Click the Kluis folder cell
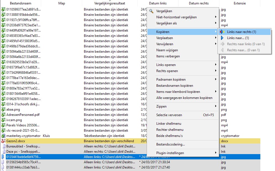This screenshot has height=171, width=275. 46,136
